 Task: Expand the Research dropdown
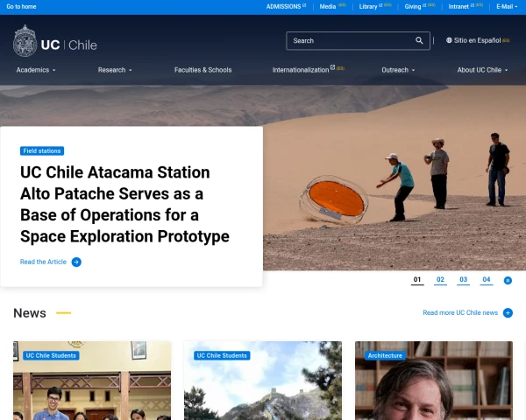[x=115, y=70]
